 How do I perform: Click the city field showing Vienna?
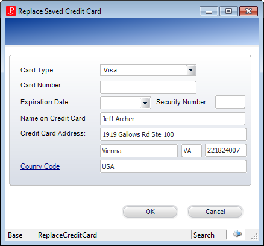(139, 151)
